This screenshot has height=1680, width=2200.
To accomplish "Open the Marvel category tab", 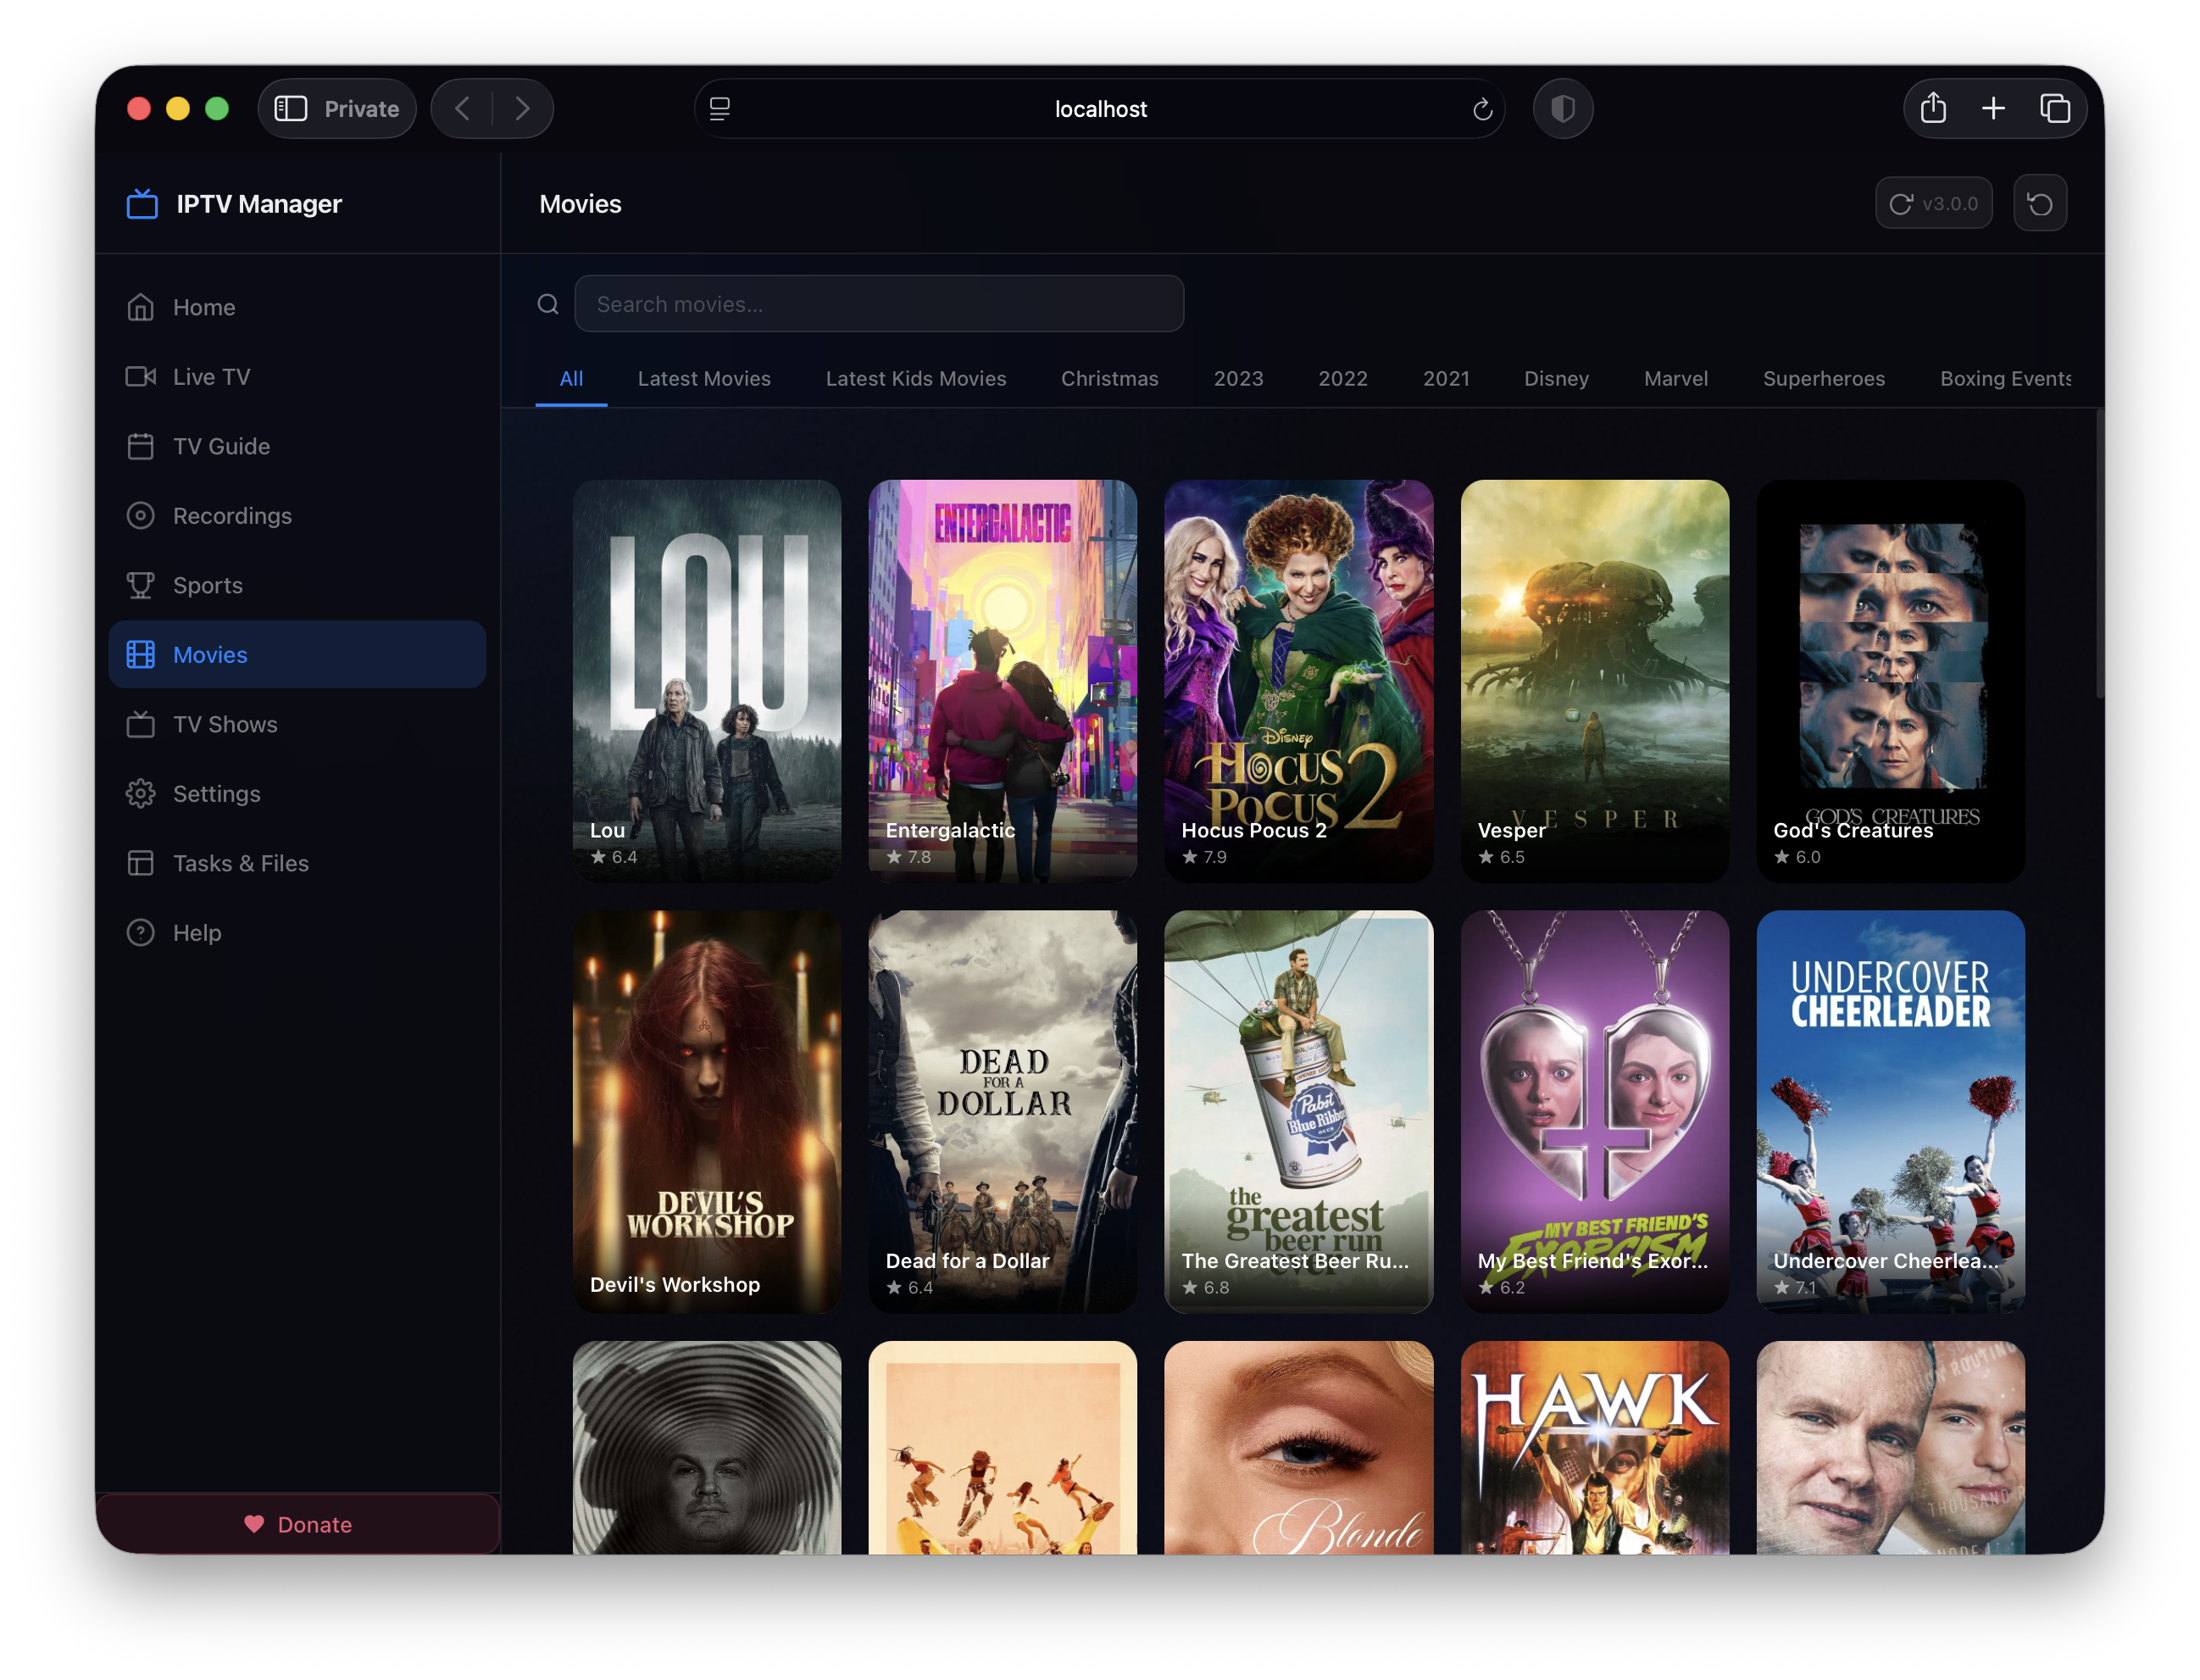I will coord(1675,379).
